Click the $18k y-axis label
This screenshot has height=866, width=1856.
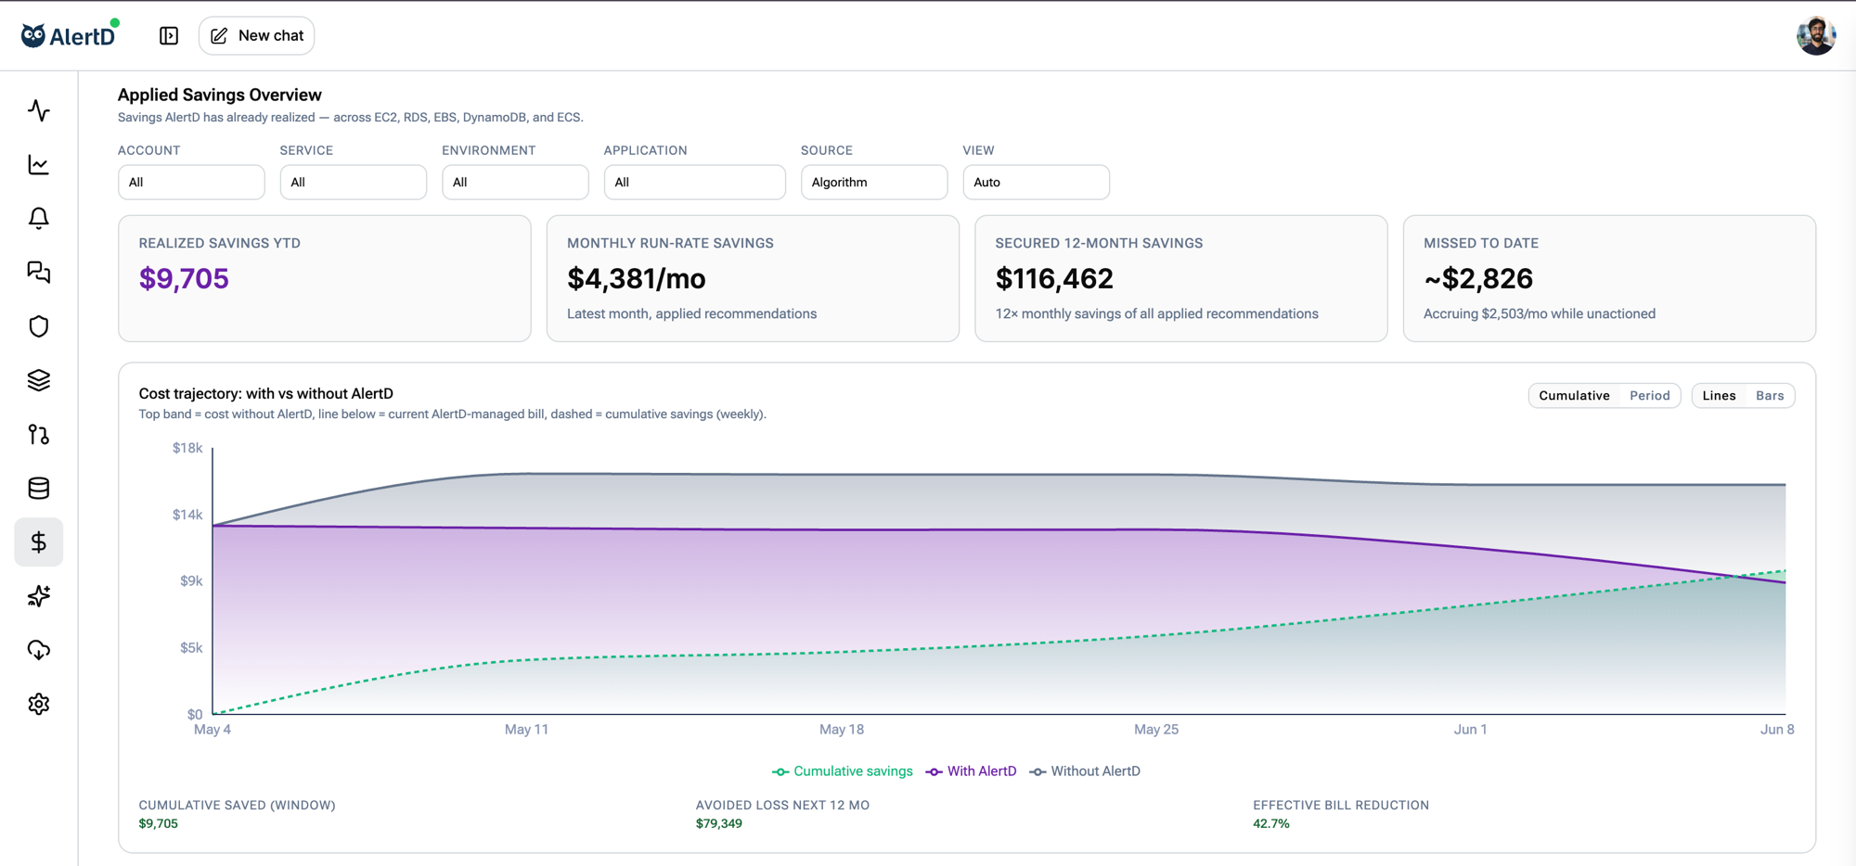click(x=187, y=448)
